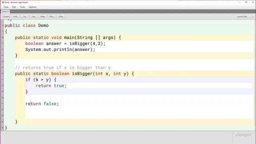The height and width of the screenshot is (144, 256).
Task: Click the 'return false;' statement
Action: pyautogui.click(x=42, y=104)
